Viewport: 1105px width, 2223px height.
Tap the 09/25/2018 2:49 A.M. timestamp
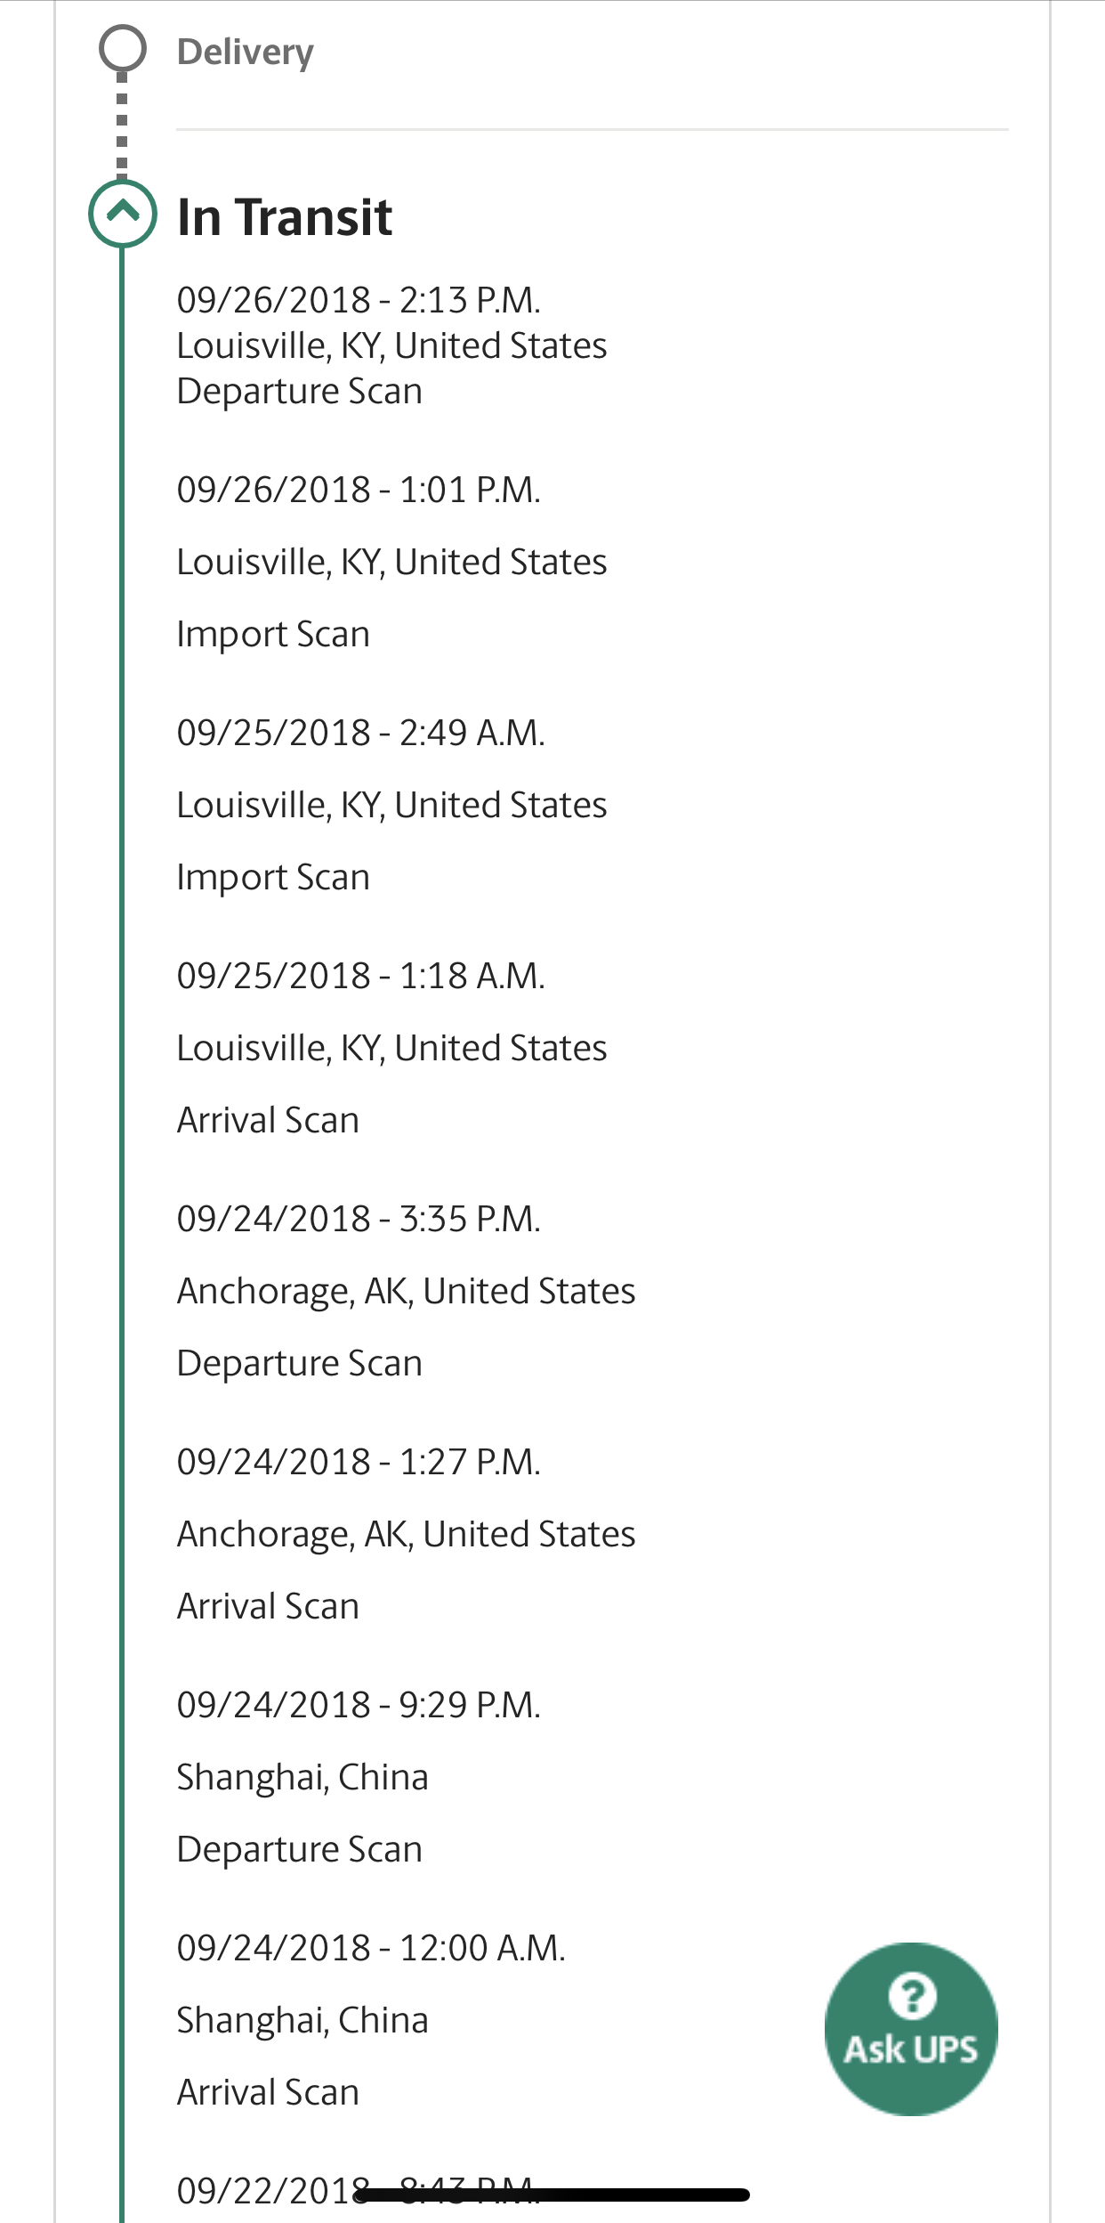pyautogui.click(x=360, y=733)
